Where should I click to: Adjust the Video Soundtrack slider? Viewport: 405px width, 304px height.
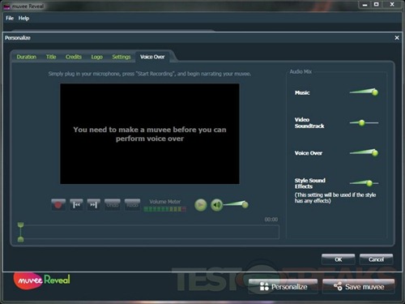(364, 123)
